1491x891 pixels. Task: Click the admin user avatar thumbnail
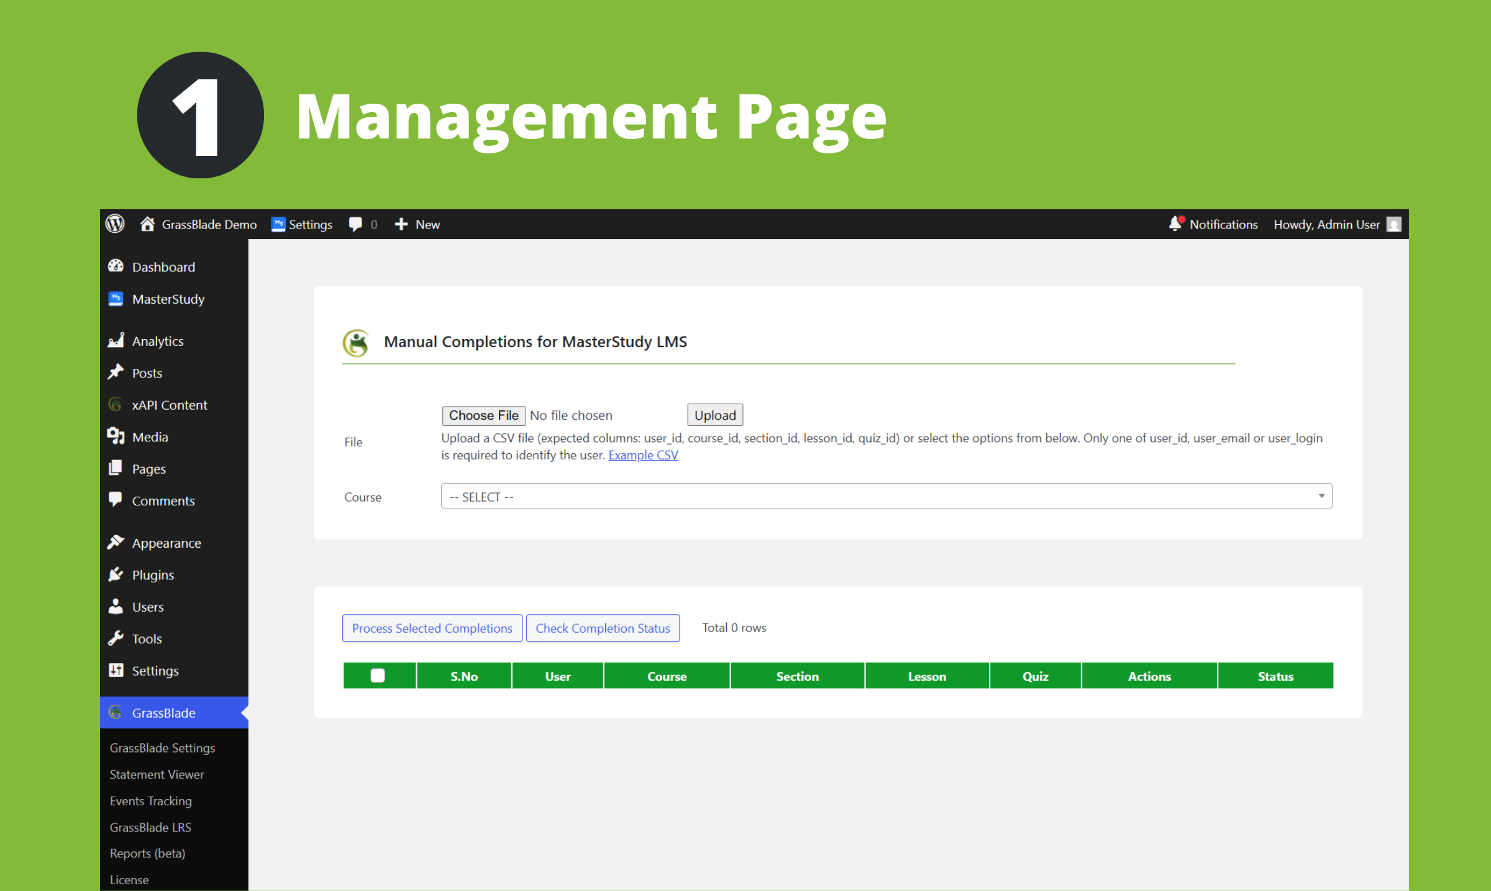(x=1393, y=224)
